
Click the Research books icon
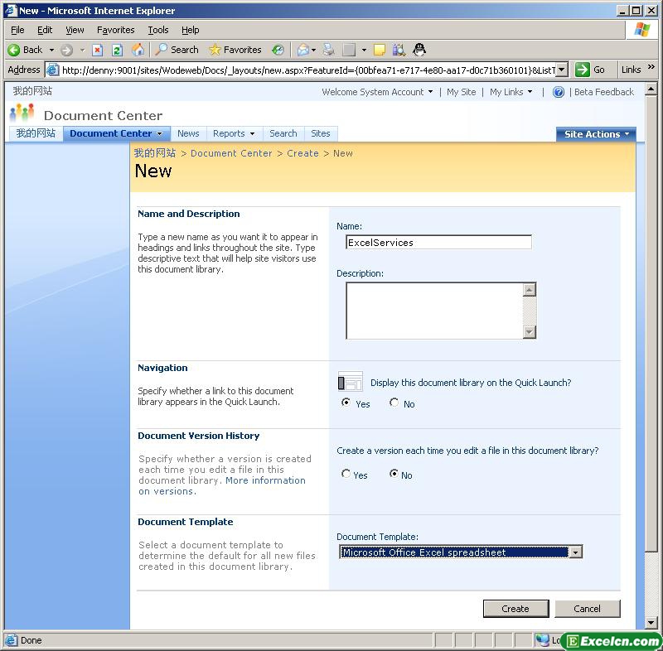pos(399,50)
